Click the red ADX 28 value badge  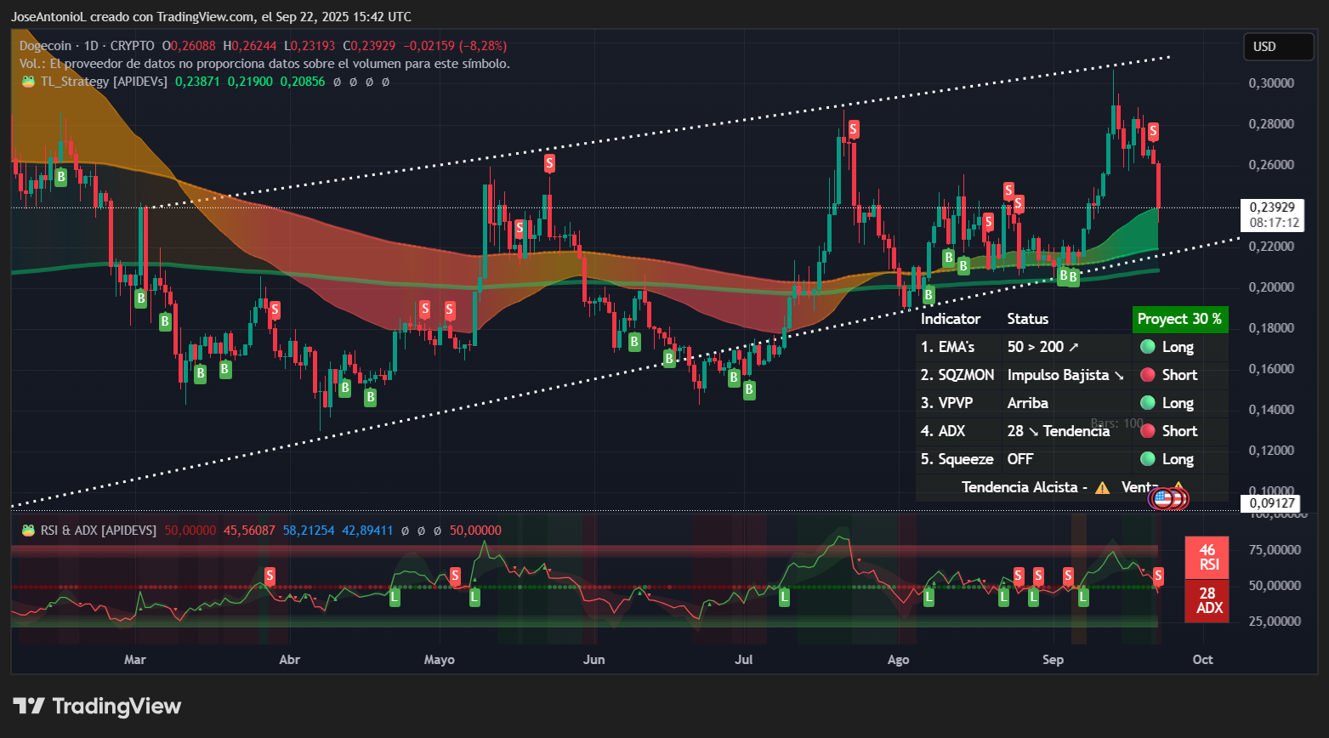1207,600
